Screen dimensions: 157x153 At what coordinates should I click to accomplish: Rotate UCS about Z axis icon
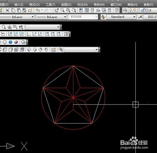[59, 34]
